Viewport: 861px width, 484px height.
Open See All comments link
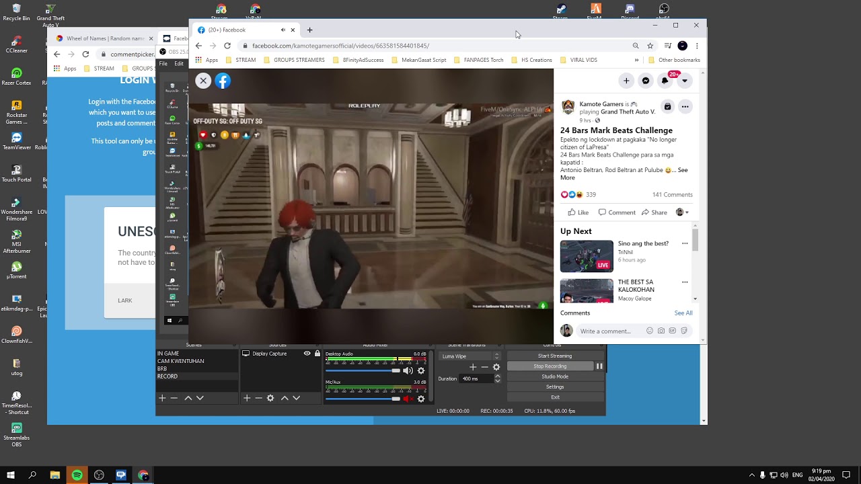coord(683,313)
